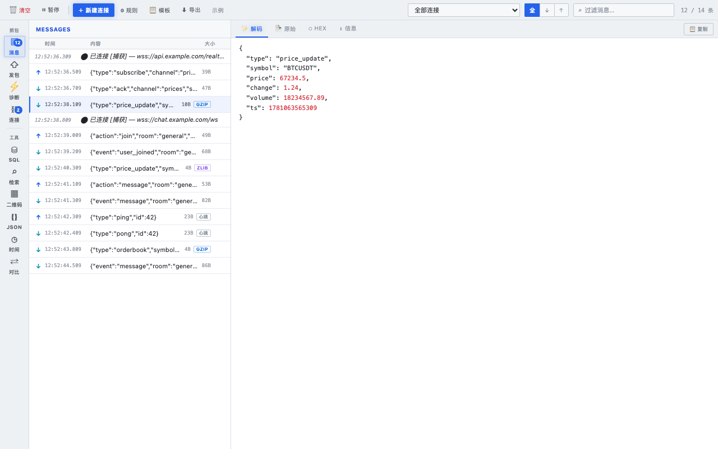Click the ZLIB badge on 12:52:40.309 row

click(202, 168)
